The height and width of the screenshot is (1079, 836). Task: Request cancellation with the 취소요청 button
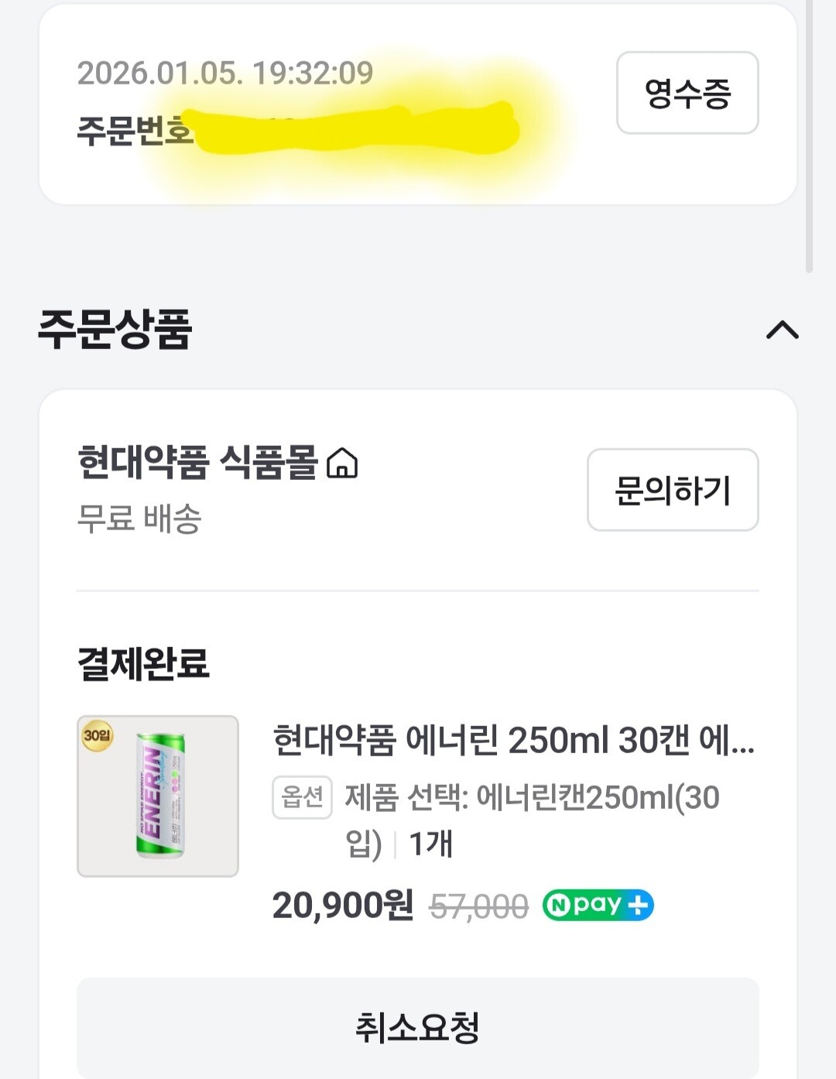click(x=417, y=1027)
